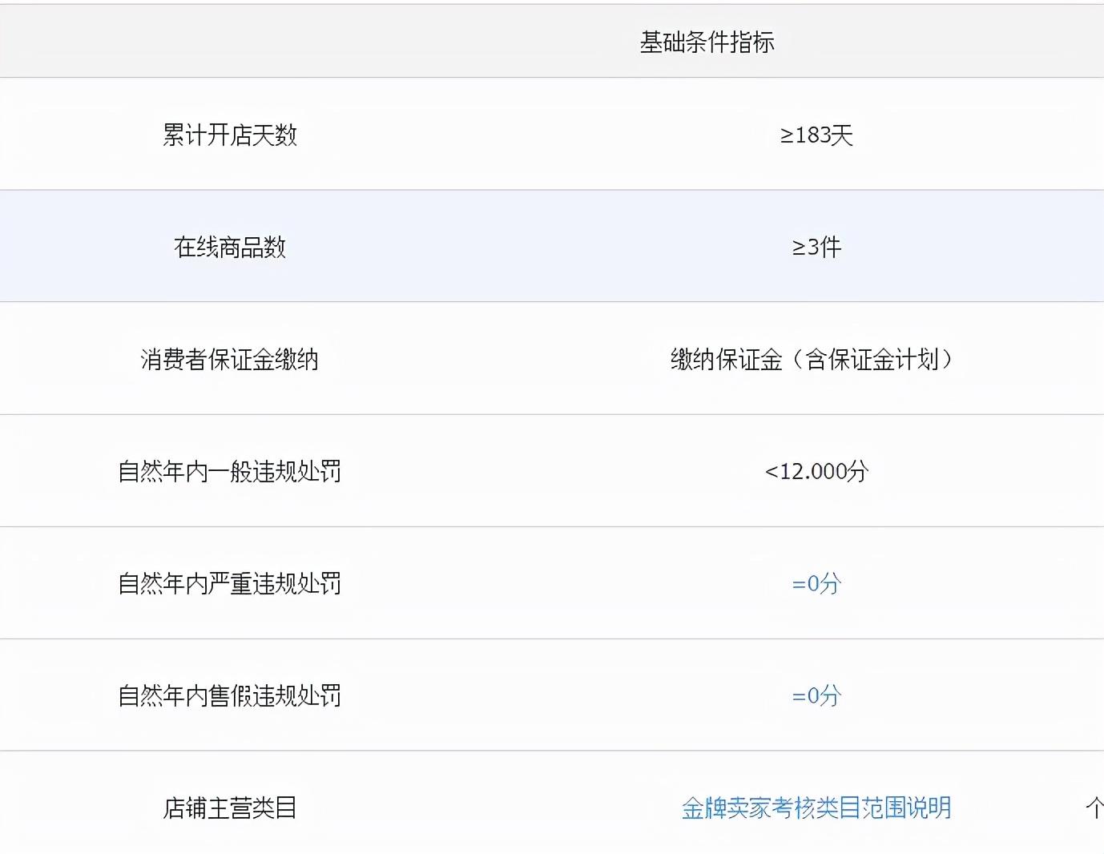Open the =0分 link for 严重违规处罚
1104x854 pixels.
pos(816,583)
